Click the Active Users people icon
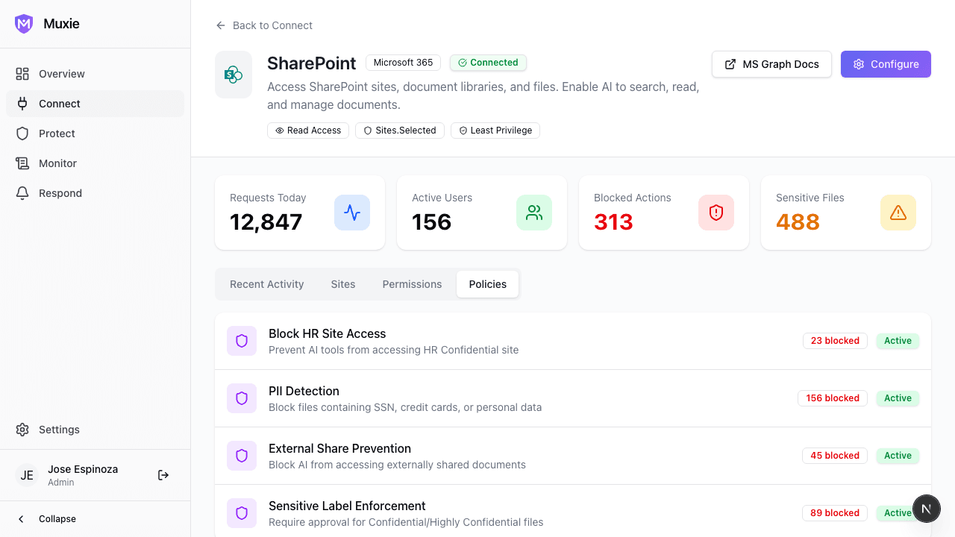Screen dimensions: 955x537 (x=534, y=213)
